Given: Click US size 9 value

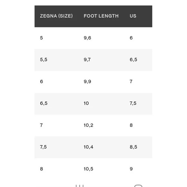Looking at the screenshot, I should pyautogui.click(x=131, y=169).
